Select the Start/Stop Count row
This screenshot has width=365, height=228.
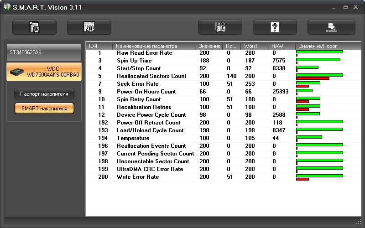coord(224,68)
